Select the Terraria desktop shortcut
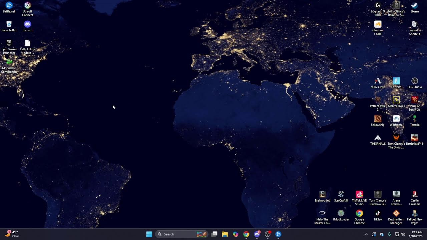 pos(415,121)
